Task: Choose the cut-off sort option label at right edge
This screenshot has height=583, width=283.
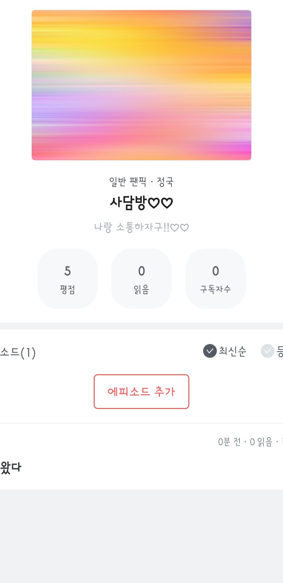Action: (x=280, y=351)
